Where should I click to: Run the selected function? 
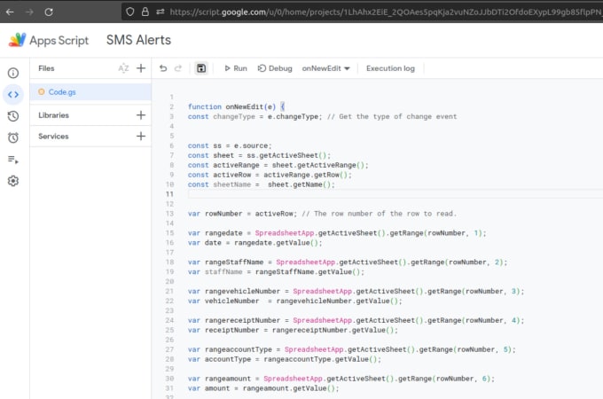pyautogui.click(x=236, y=68)
